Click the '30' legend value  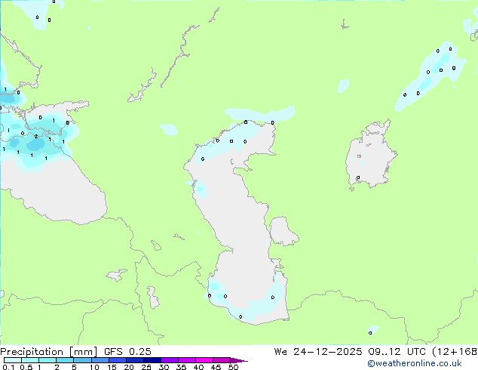pyautogui.click(x=164, y=367)
